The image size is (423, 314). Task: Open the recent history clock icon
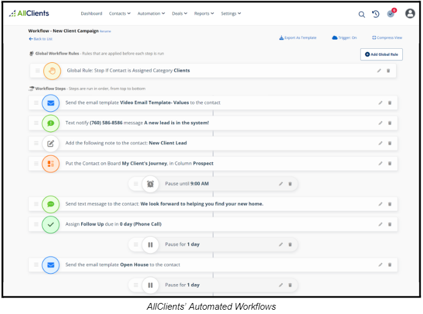[376, 14]
